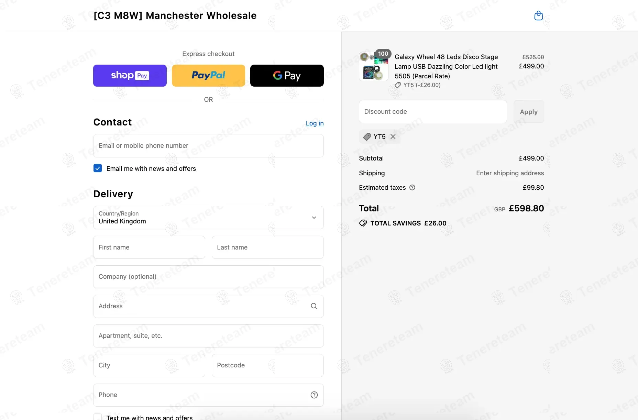The height and width of the screenshot is (420, 638).
Task: Click the Log in link
Action: coord(315,123)
